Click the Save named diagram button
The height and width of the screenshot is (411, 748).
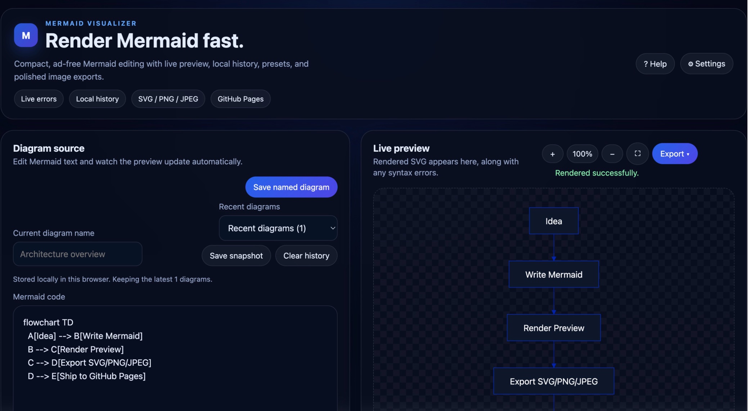pos(291,187)
